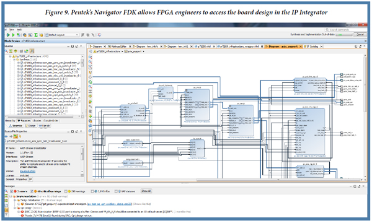Toggle the errors filter checkbox in Messages
The height and width of the screenshot is (223, 372).
point(11,191)
